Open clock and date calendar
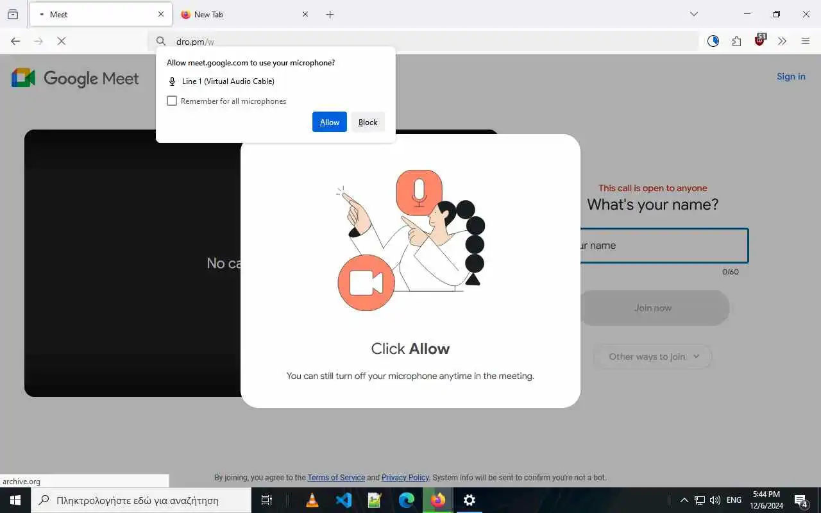The image size is (821, 513). coord(766,500)
